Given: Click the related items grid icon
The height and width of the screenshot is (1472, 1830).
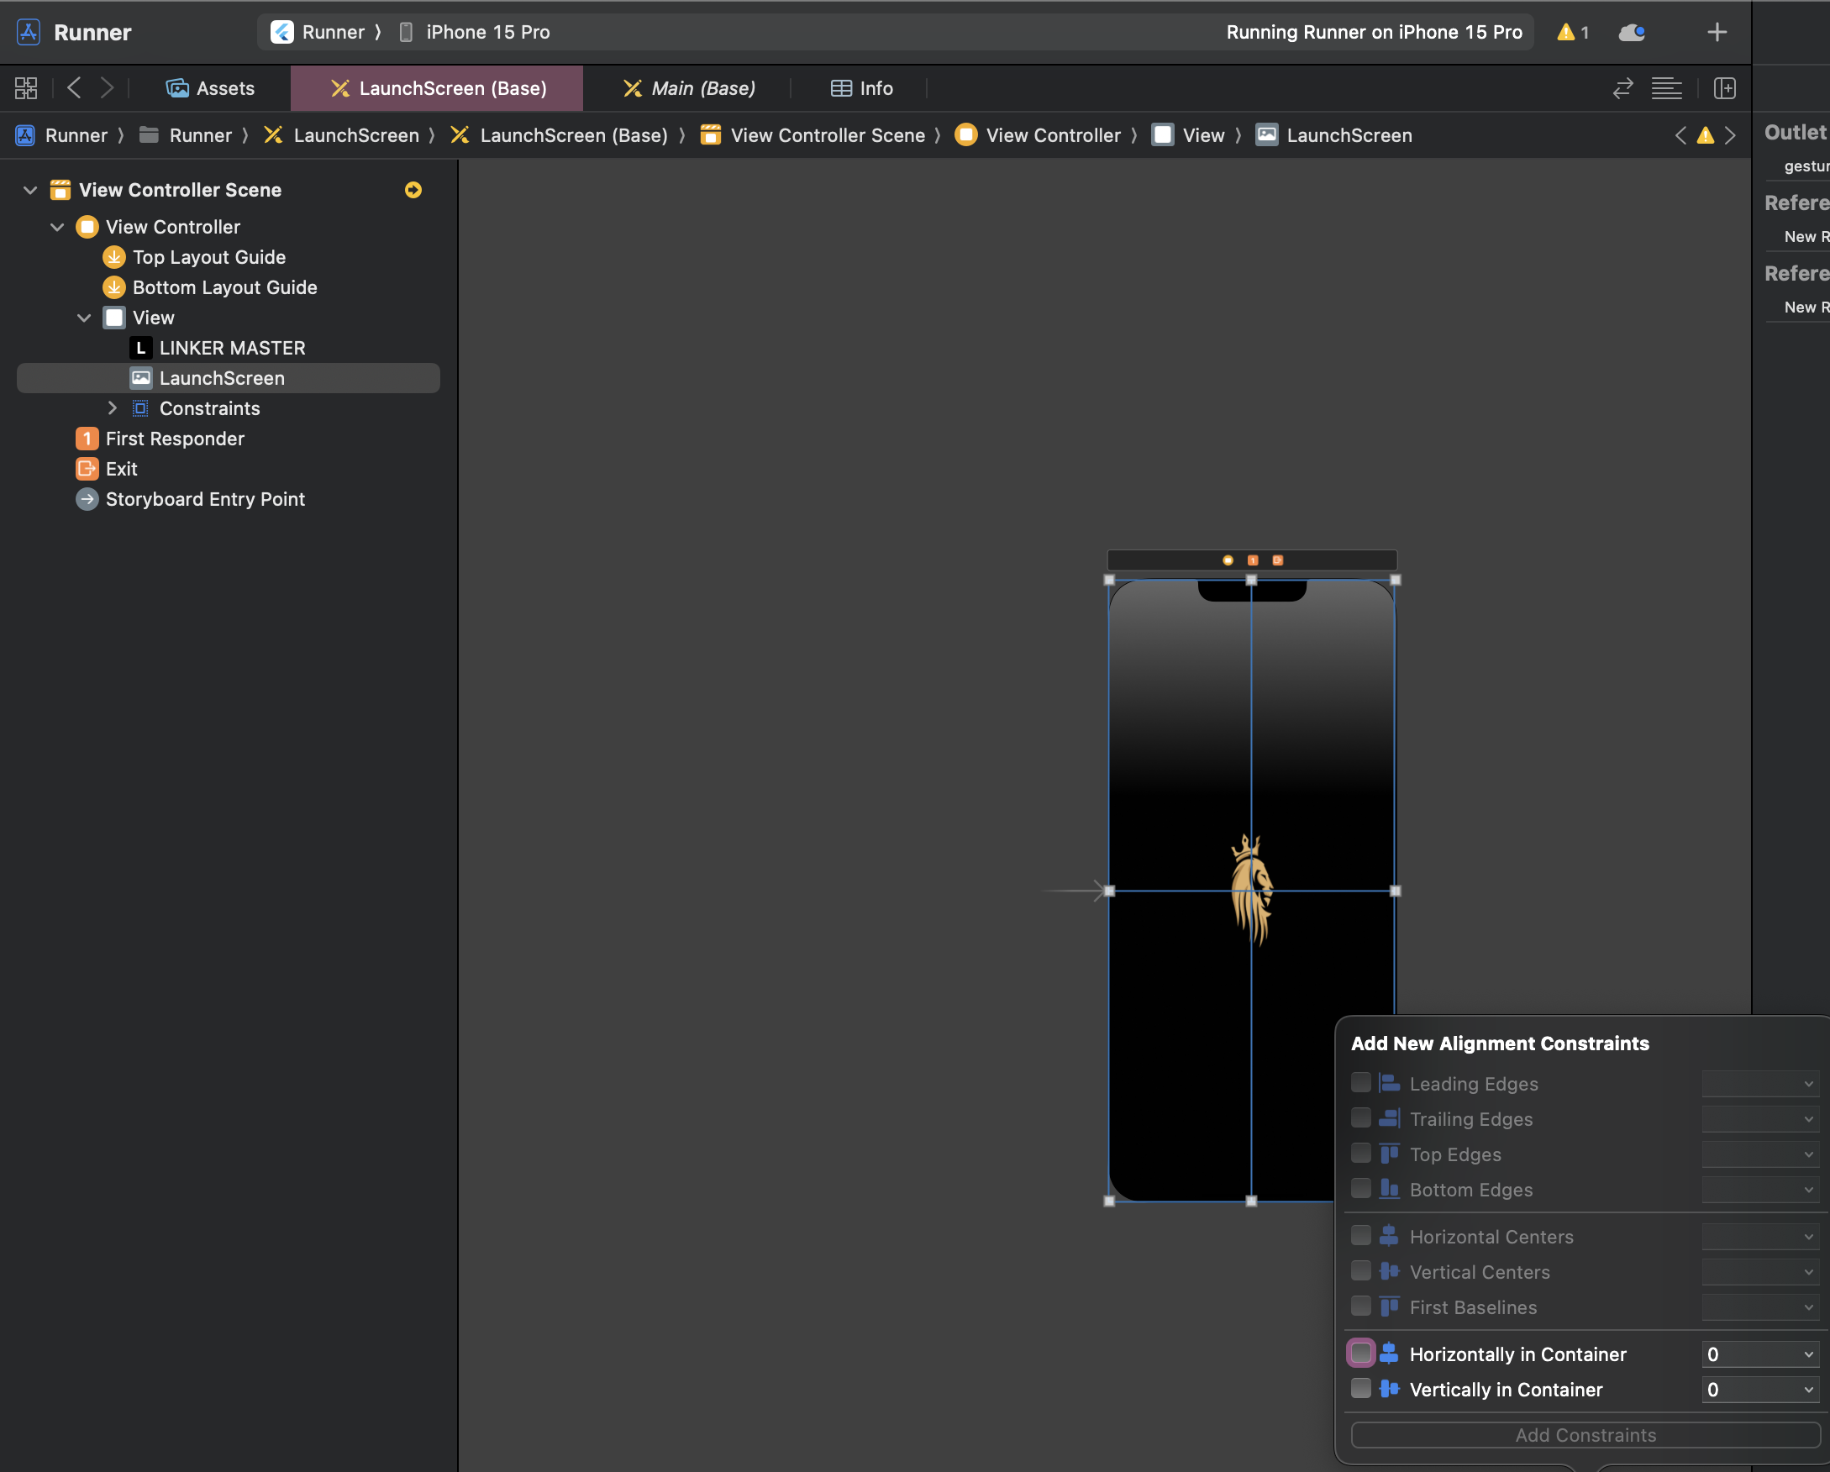Looking at the screenshot, I should point(26,88).
